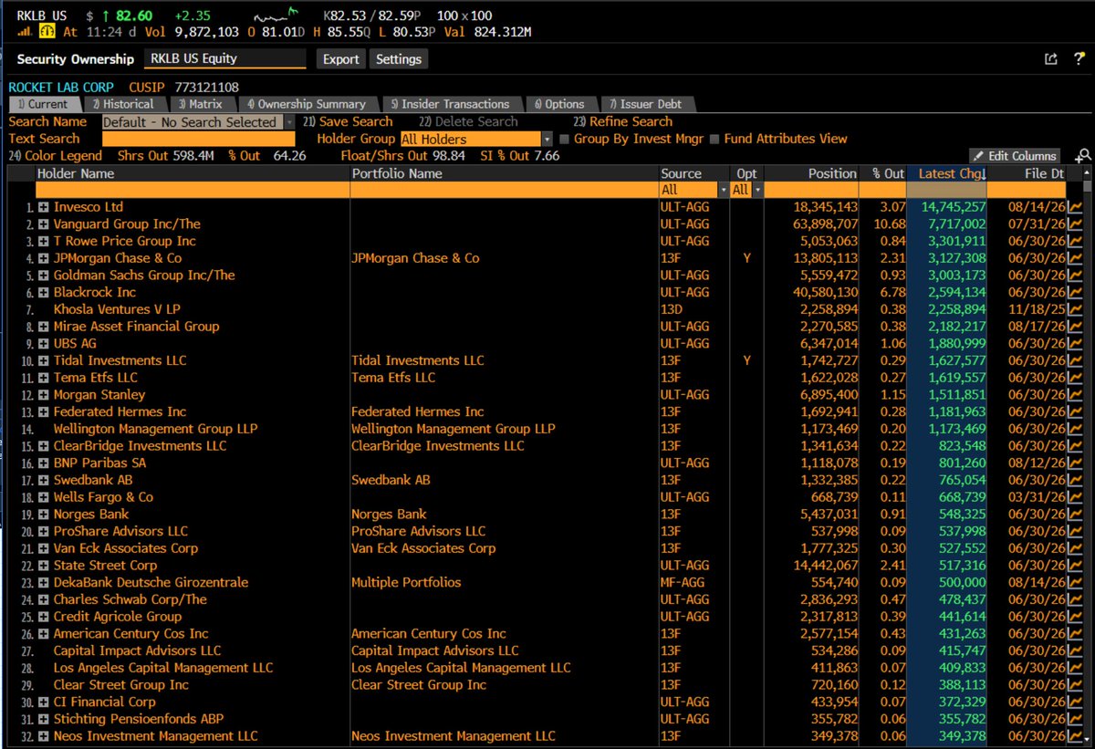The width and height of the screenshot is (1095, 749).
Task: Click the Edit Columns button
Action: point(1015,156)
